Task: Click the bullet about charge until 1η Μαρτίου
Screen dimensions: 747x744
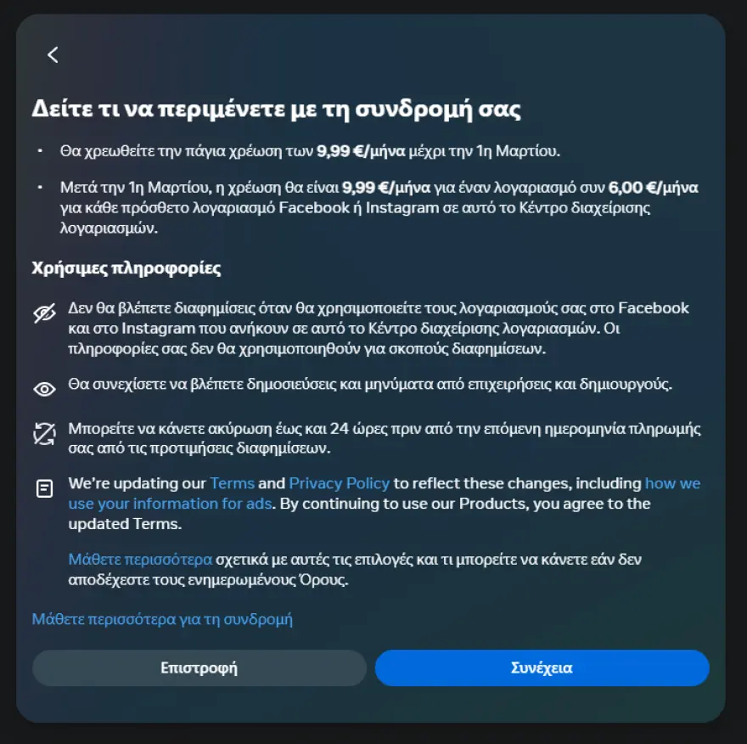Action: pos(310,151)
